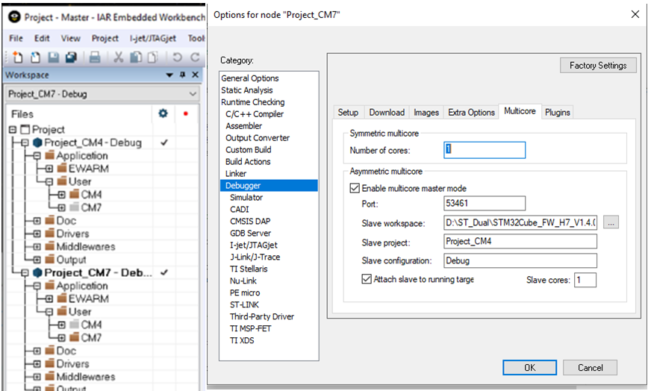The width and height of the screenshot is (648, 391).
Task: Open the Project_CM7 - Debug configuration dropdown
Action: click(x=193, y=95)
